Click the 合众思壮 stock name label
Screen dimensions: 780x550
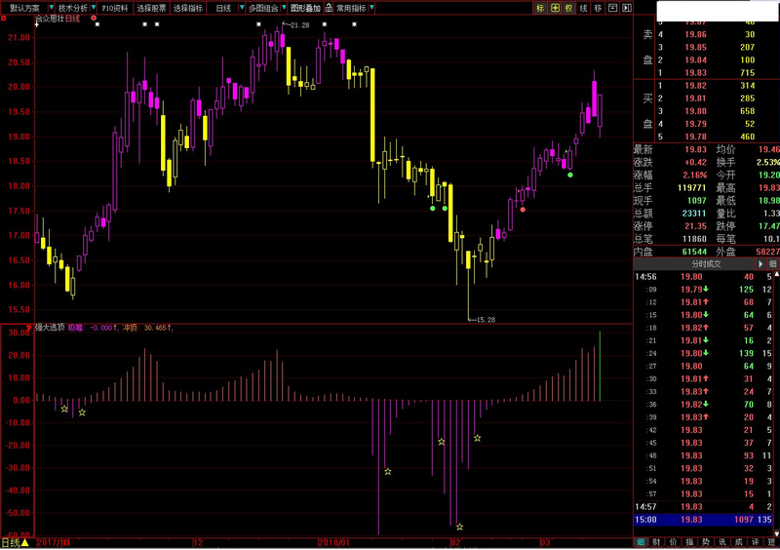(x=50, y=19)
